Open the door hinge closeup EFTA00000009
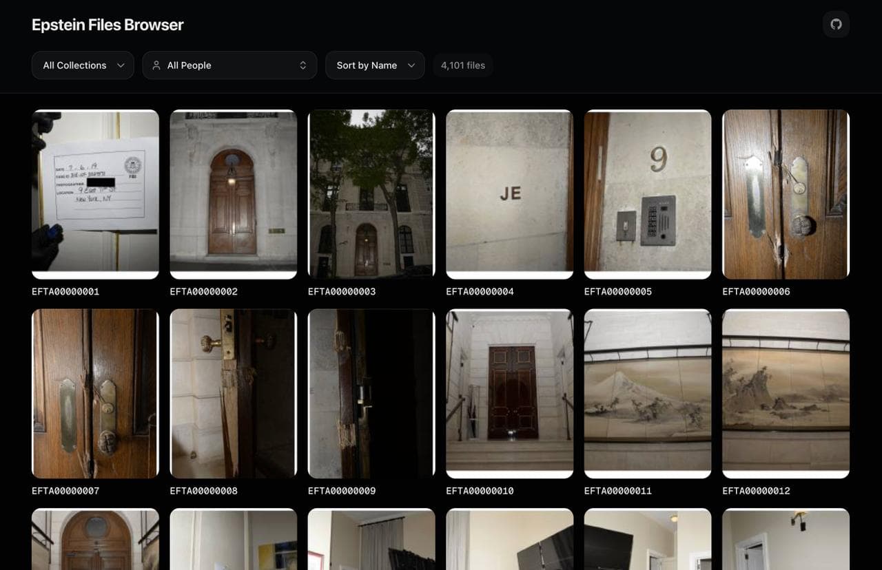 coord(371,393)
